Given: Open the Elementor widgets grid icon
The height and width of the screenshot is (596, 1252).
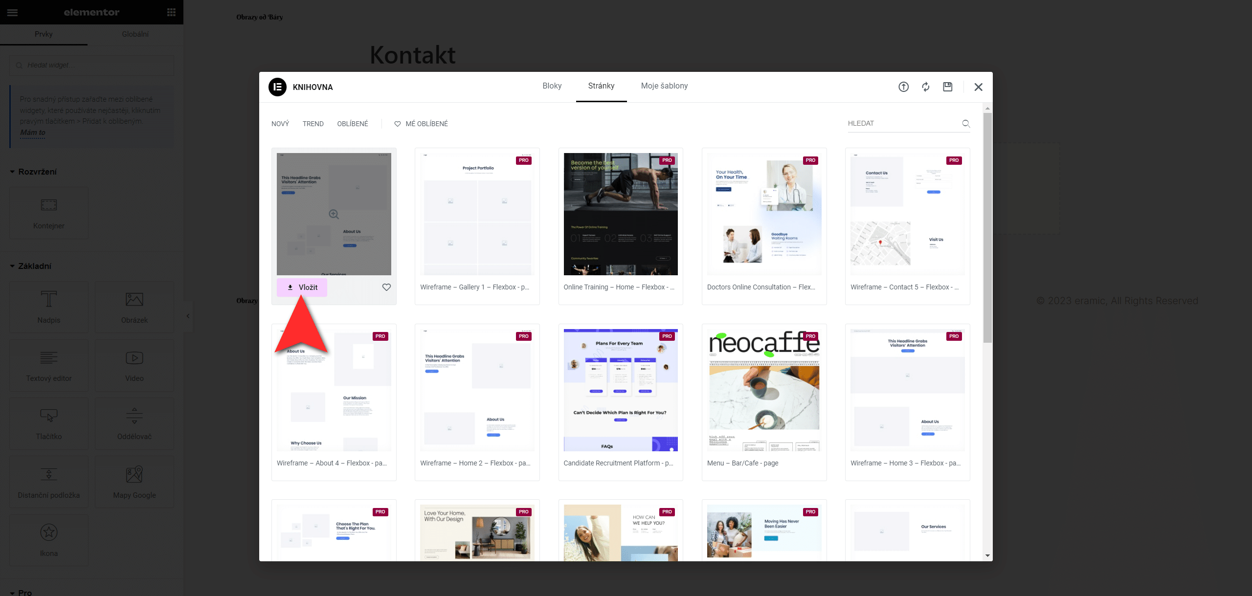Looking at the screenshot, I should pyautogui.click(x=171, y=12).
